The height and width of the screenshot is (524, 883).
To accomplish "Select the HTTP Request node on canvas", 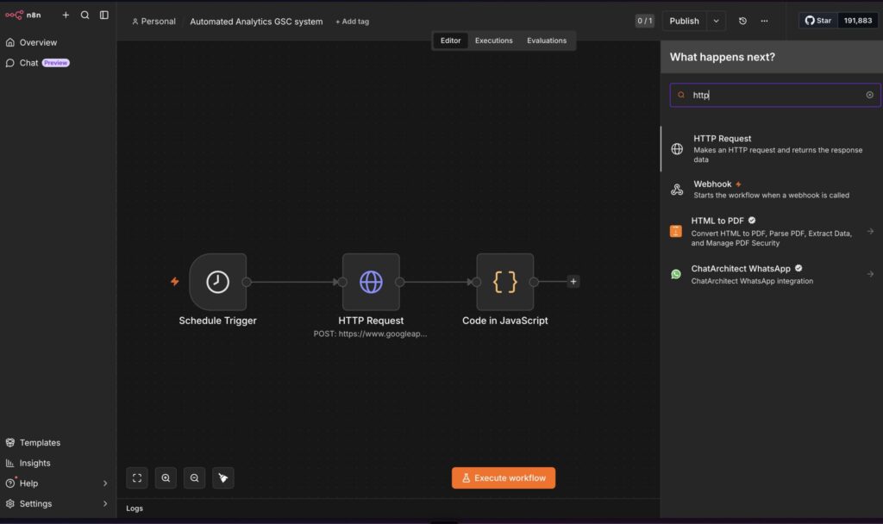I will click(371, 282).
